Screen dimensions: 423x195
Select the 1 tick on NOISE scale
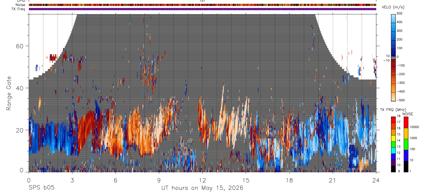click(x=411, y=171)
